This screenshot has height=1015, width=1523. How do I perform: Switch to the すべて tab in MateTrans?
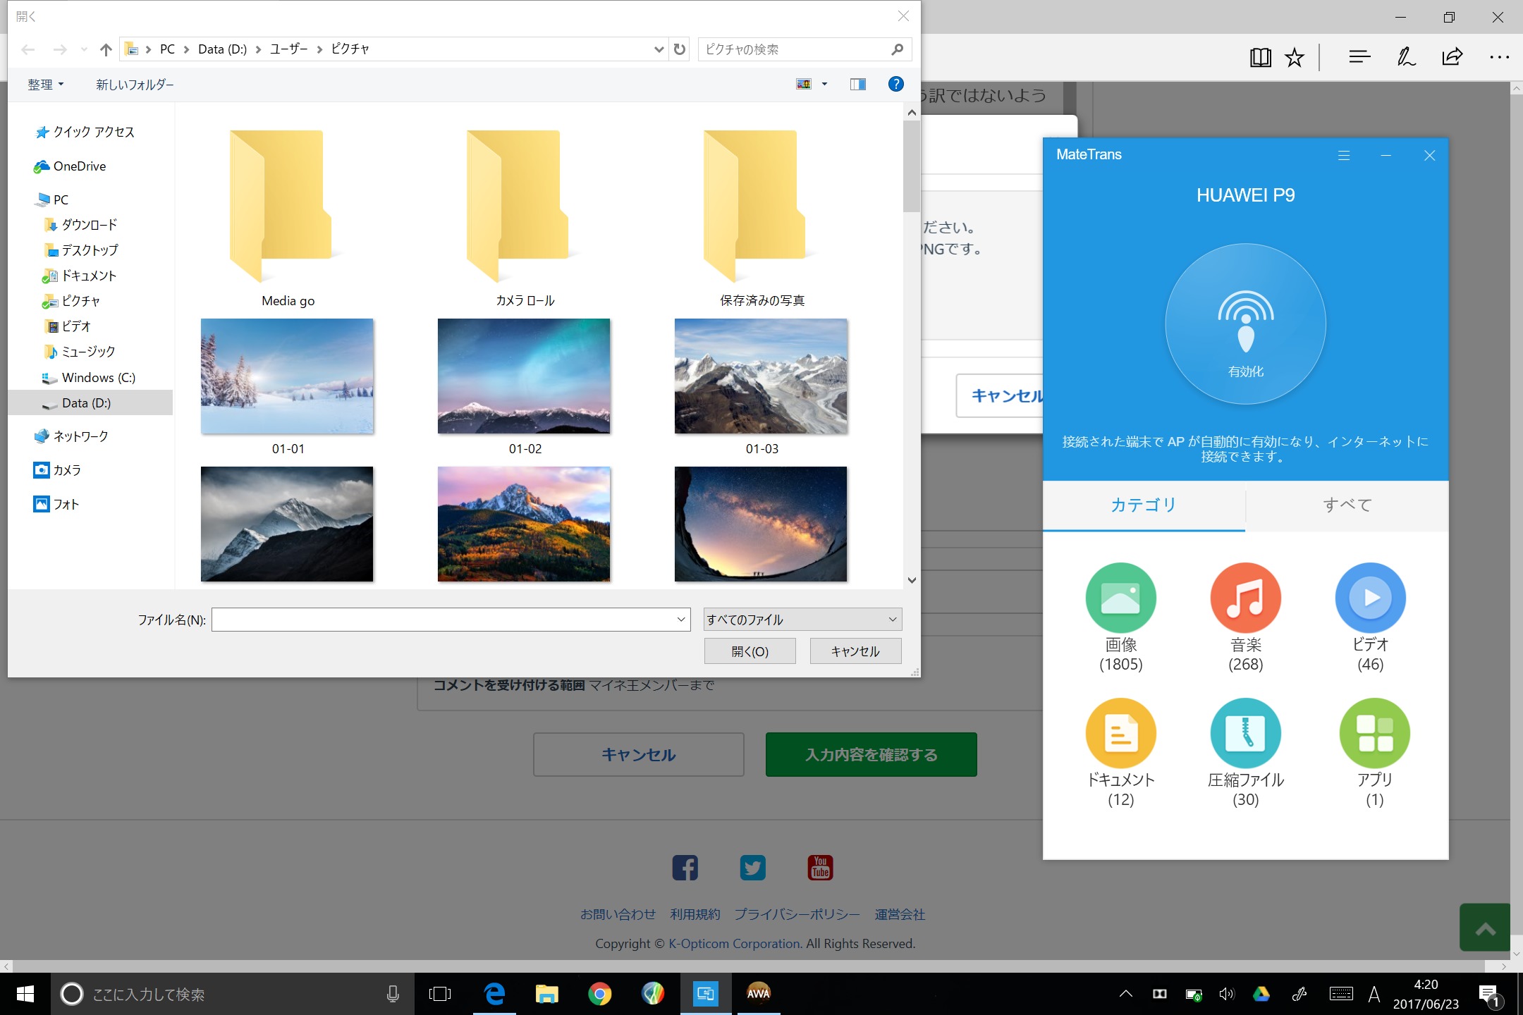[x=1347, y=505]
